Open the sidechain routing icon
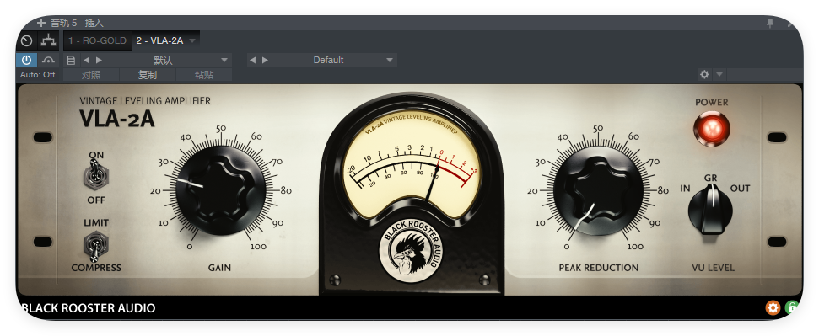Screen dimensions: 819x336 [49, 40]
